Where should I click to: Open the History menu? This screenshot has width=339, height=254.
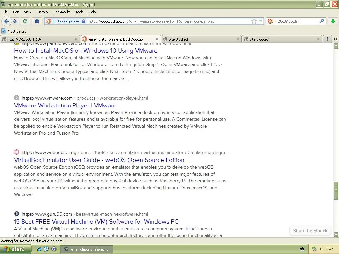coord(42,12)
